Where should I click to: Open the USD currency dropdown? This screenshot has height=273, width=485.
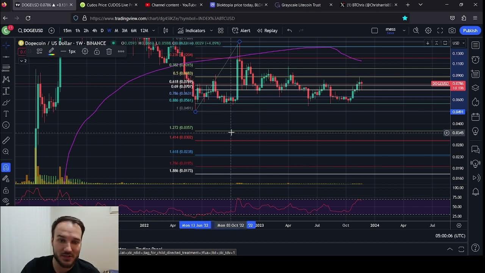(x=458, y=43)
